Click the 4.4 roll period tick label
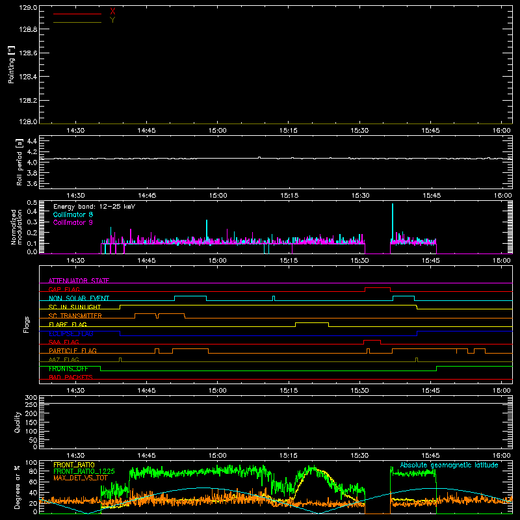The image size is (520, 520). coord(32,141)
